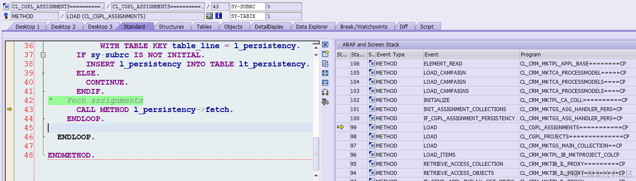Image resolution: width=636 pixels, height=181 pixels.
Task: Click method icon in stack row 106
Action: pyautogui.click(x=372, y=64)
